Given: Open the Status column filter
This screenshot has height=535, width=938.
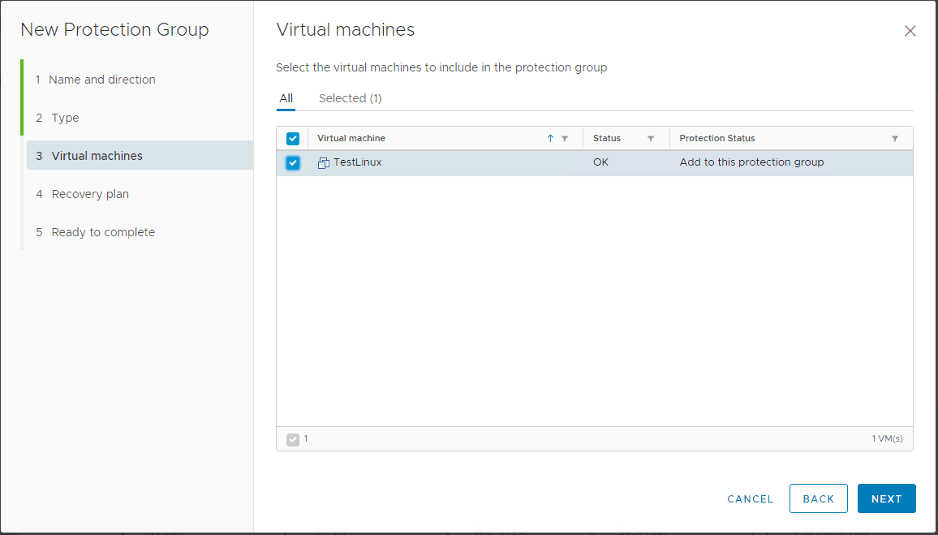Looking at the screenshot, I should (x=652, y=138).
